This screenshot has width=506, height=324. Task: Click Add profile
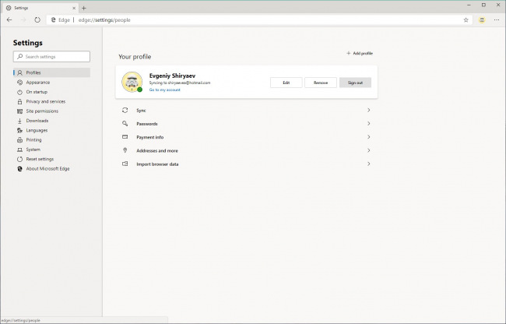tap(360, 53)
